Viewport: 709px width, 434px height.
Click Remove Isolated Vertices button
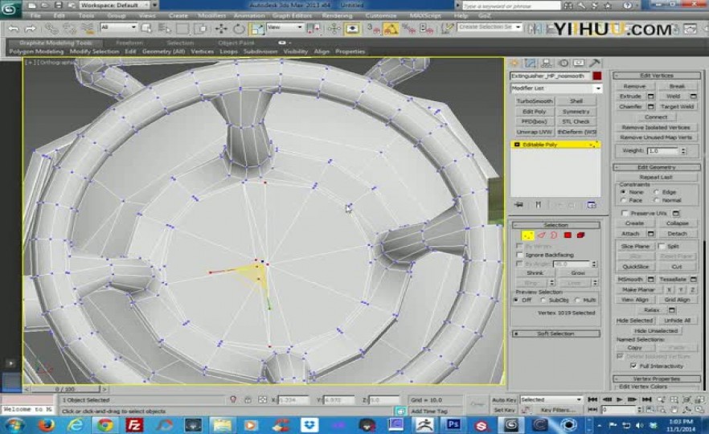coord(656,128)
